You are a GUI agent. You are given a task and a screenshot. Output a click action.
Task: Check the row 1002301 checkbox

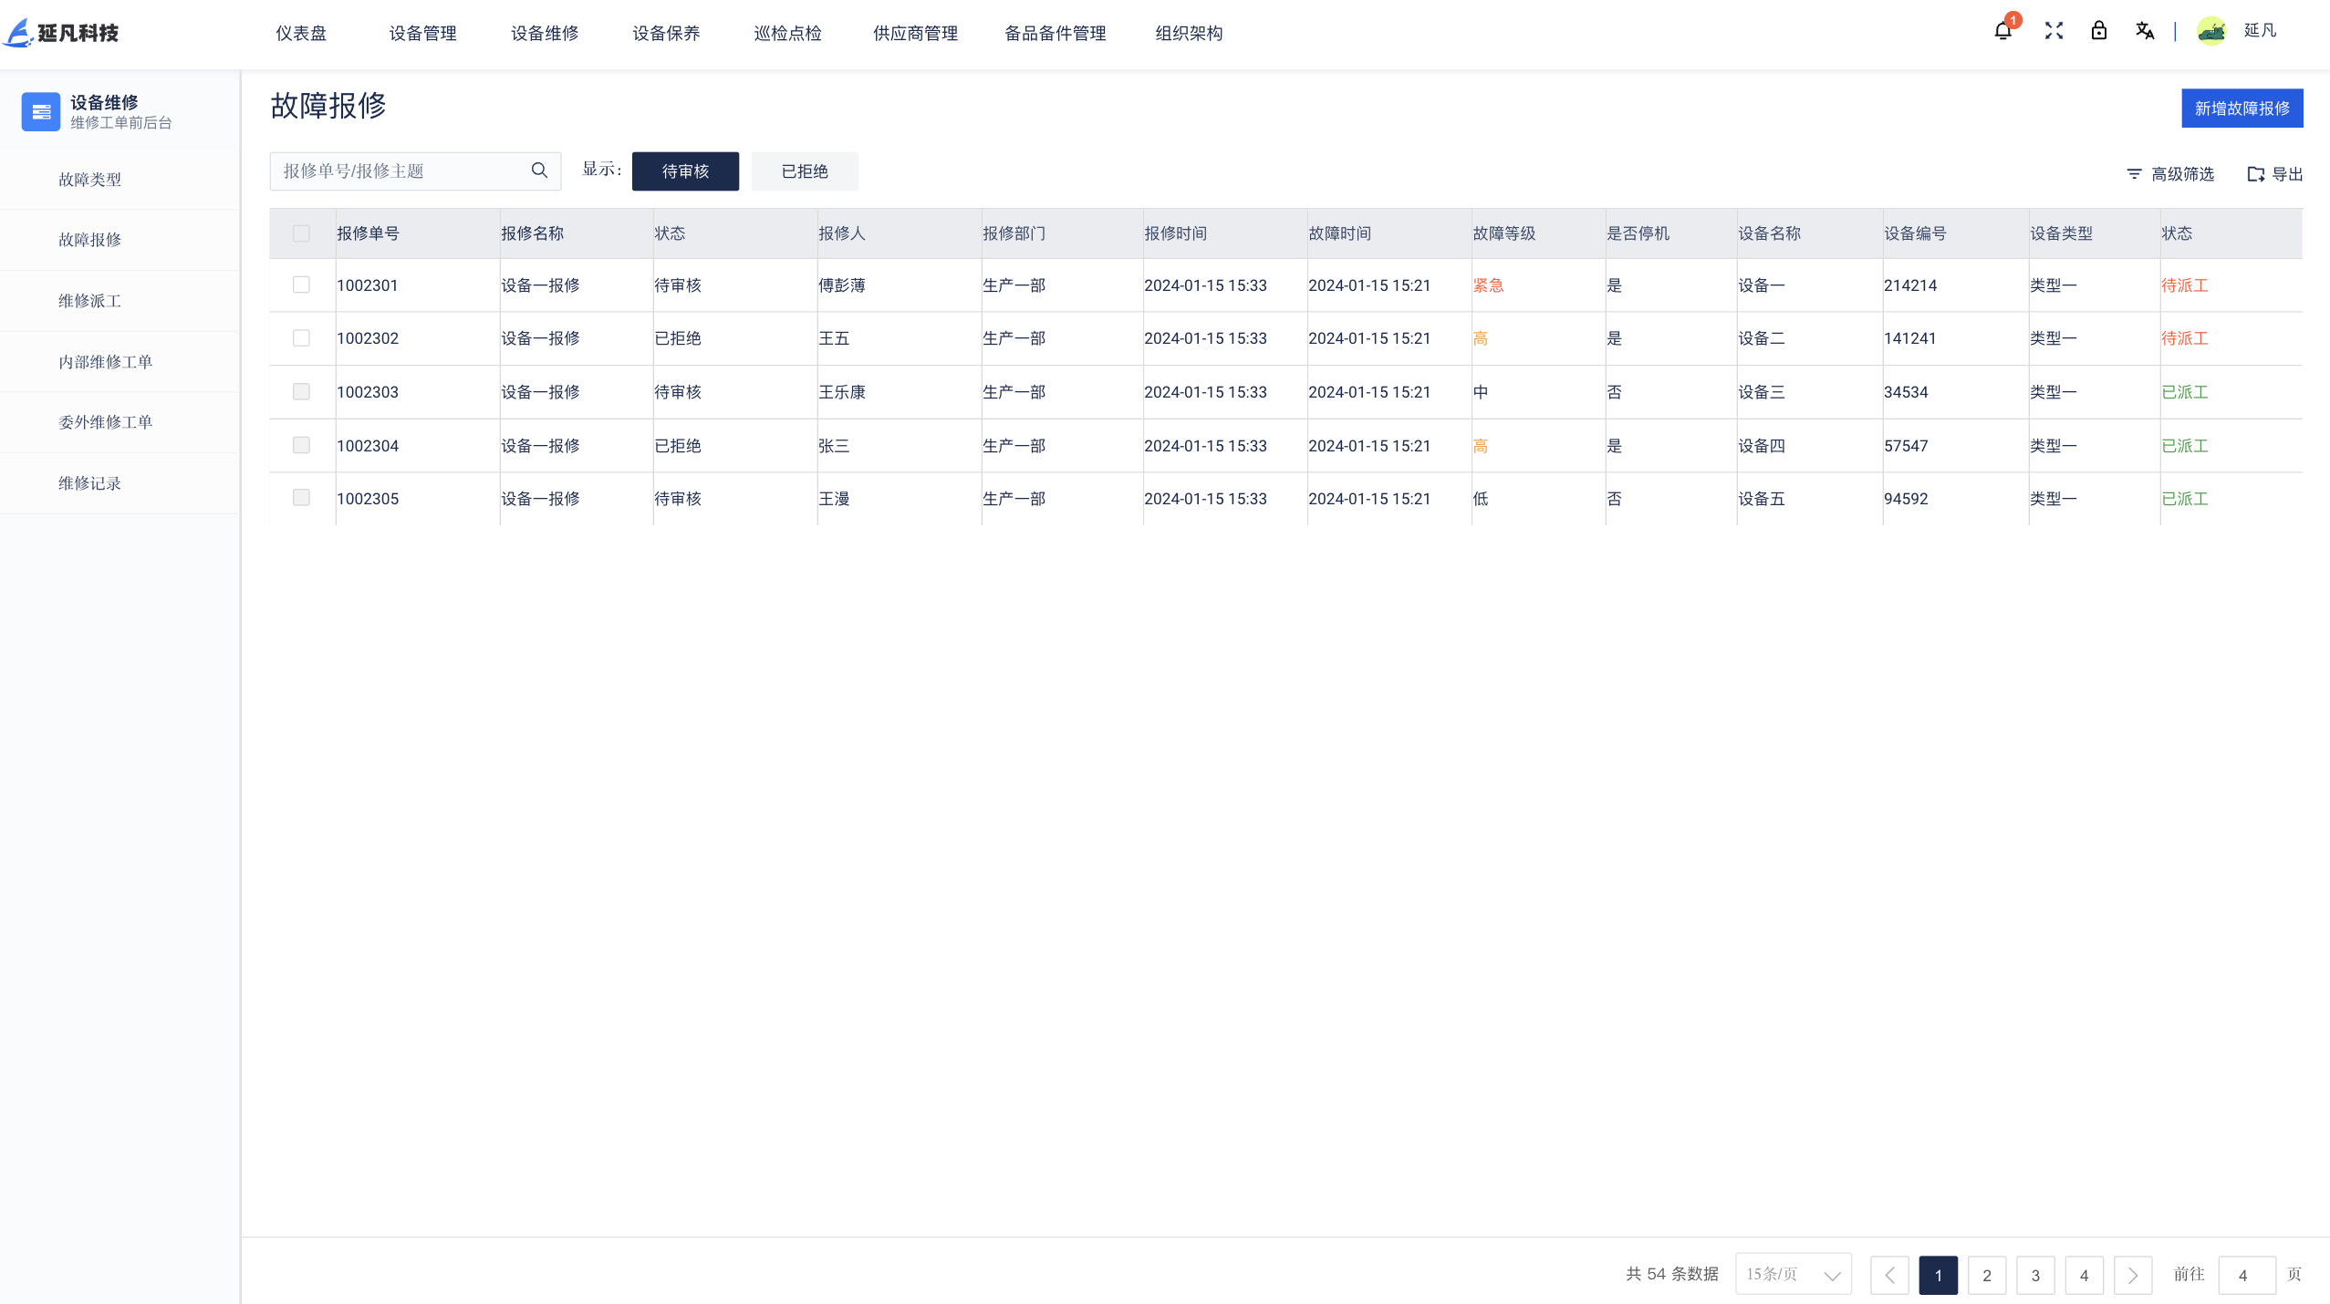coord(301,285)
